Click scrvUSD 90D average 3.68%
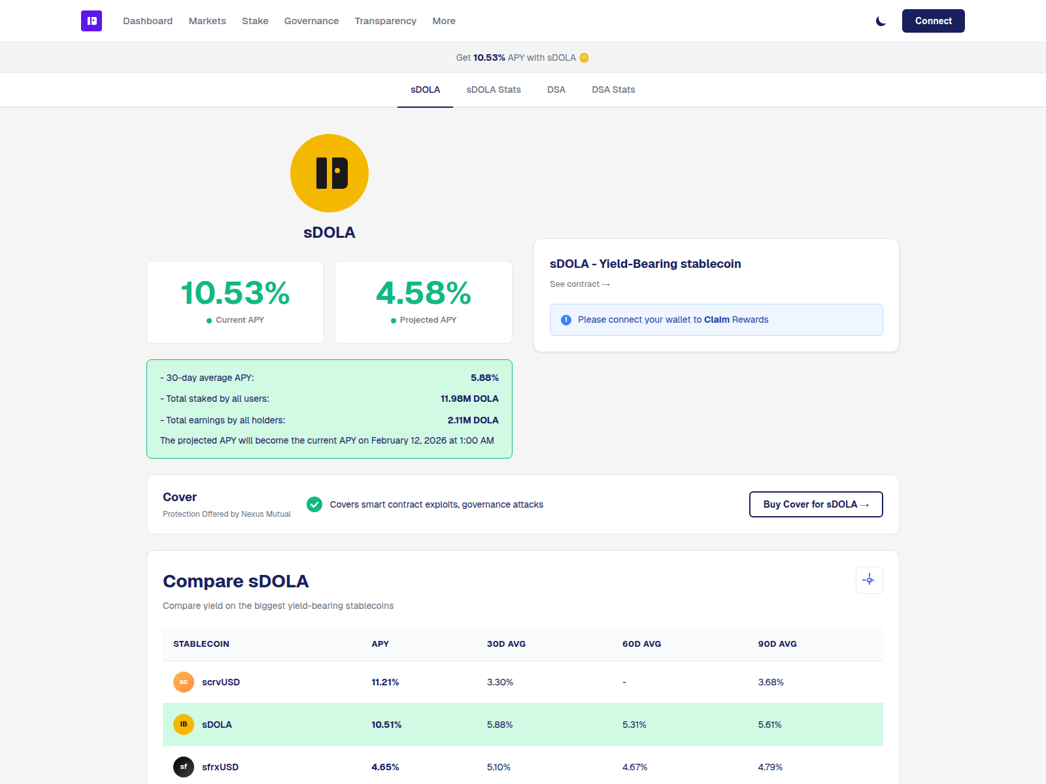Screen dimensions: 1046x784 coord(771,682)
